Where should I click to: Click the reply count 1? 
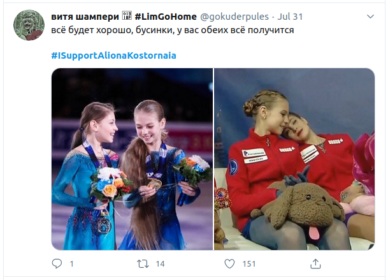[x=71, y=264]
